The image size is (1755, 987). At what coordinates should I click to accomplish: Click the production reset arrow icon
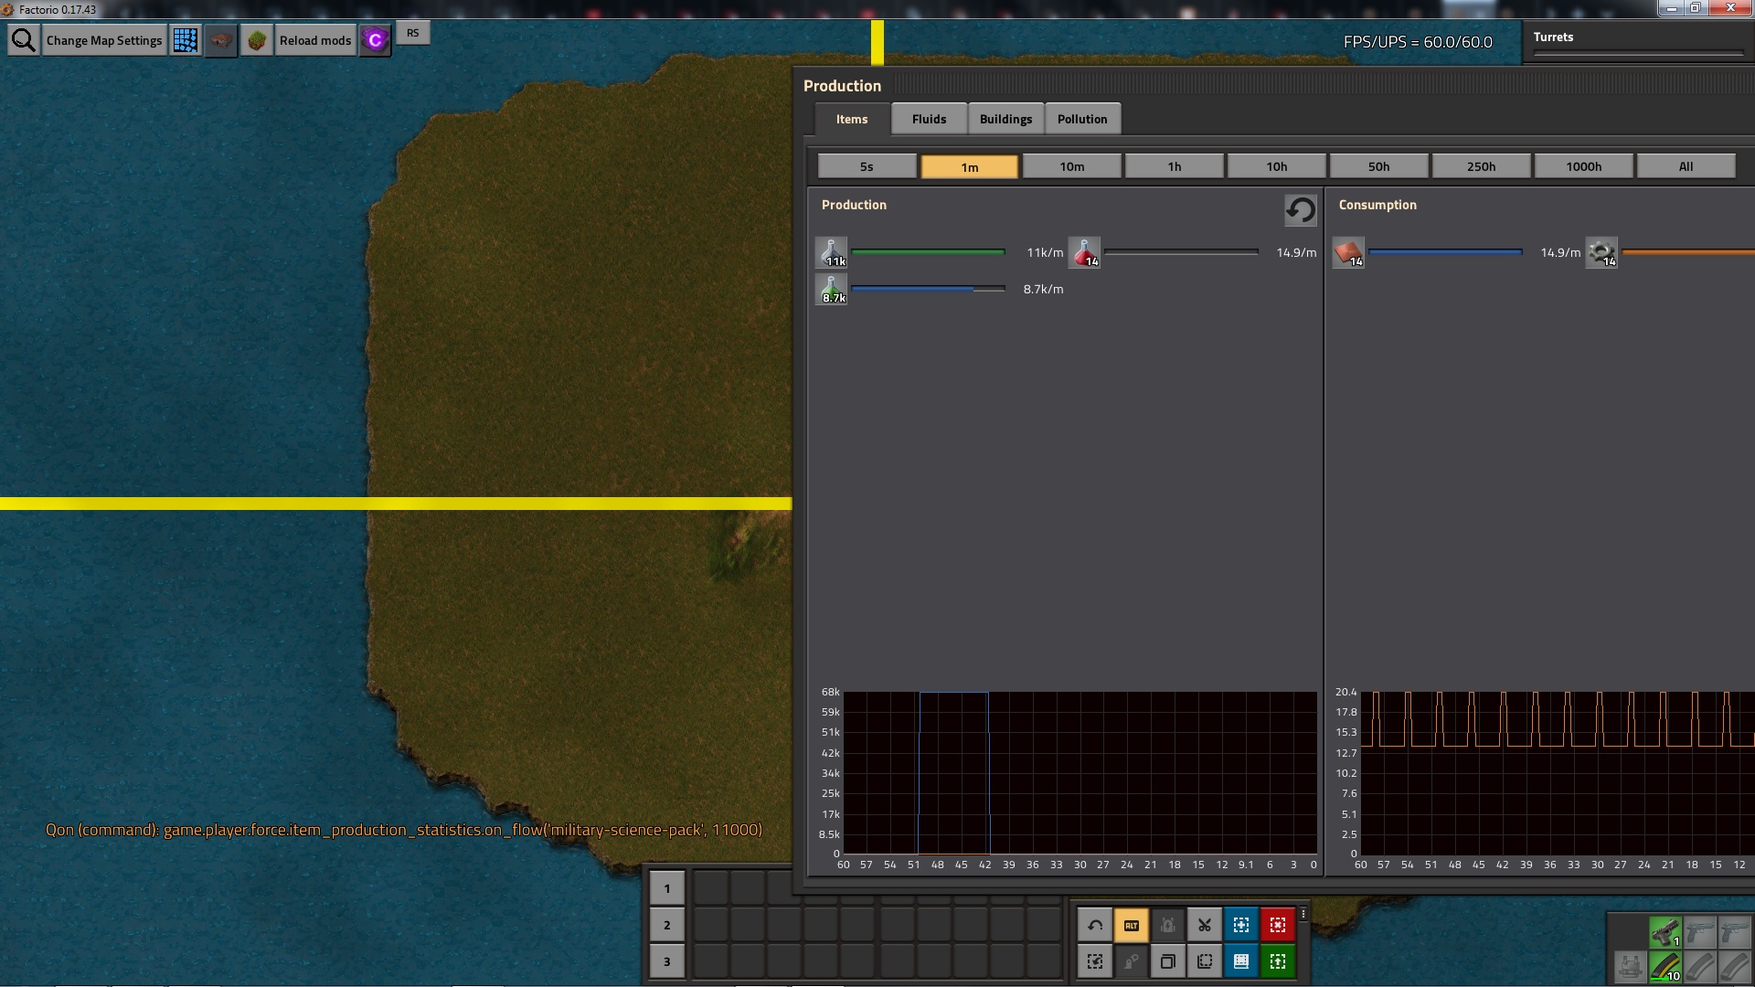tap(1300, 210)
